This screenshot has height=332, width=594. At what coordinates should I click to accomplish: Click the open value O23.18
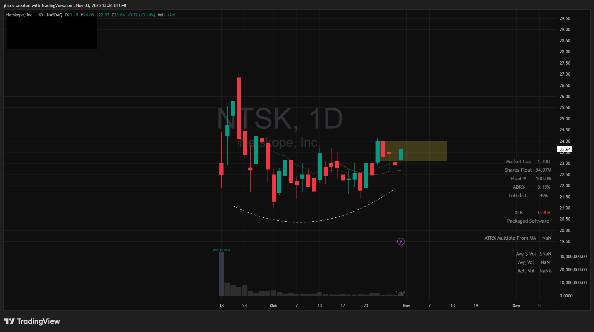71,15
